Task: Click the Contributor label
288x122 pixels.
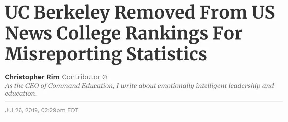Action: tap(81, 77)
